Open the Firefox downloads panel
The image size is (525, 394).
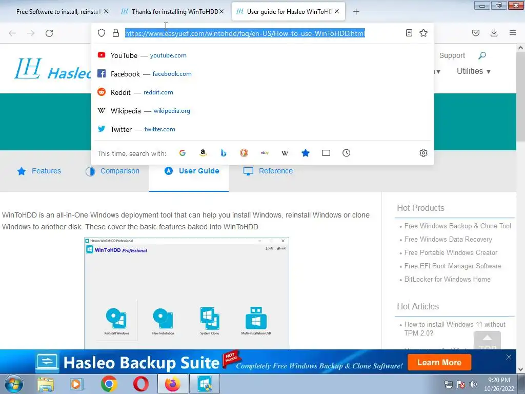[x=494, y=33]
